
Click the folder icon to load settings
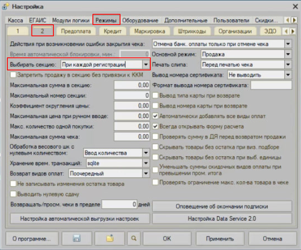tap(110, 239)
